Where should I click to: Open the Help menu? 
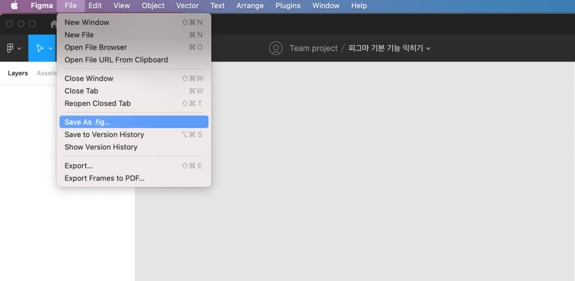(x=359, y=6)
